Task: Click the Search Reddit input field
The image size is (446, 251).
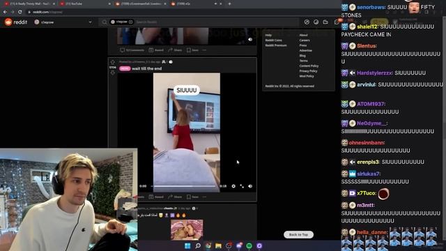Action: [x=216, y=22]
